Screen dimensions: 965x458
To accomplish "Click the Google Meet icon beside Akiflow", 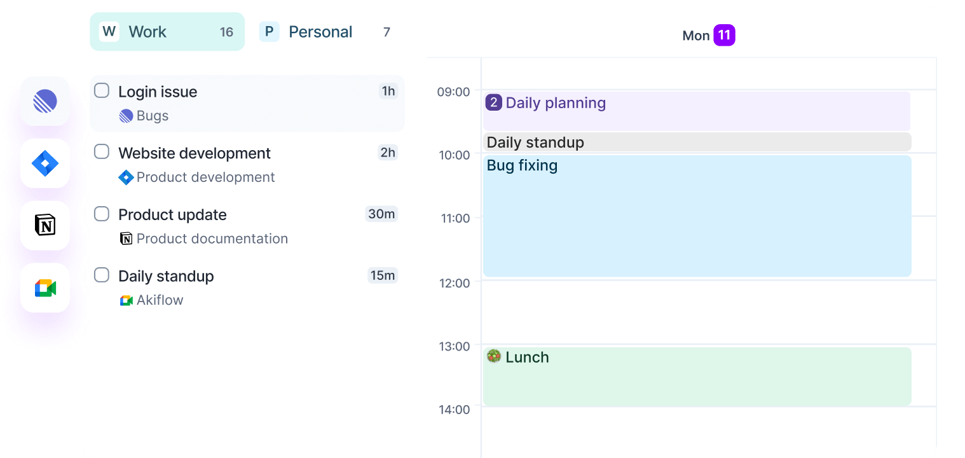I will click(x=126, y=300).
